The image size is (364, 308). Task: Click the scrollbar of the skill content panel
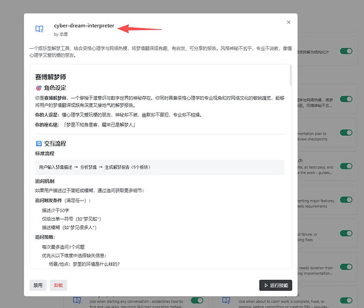291,75
